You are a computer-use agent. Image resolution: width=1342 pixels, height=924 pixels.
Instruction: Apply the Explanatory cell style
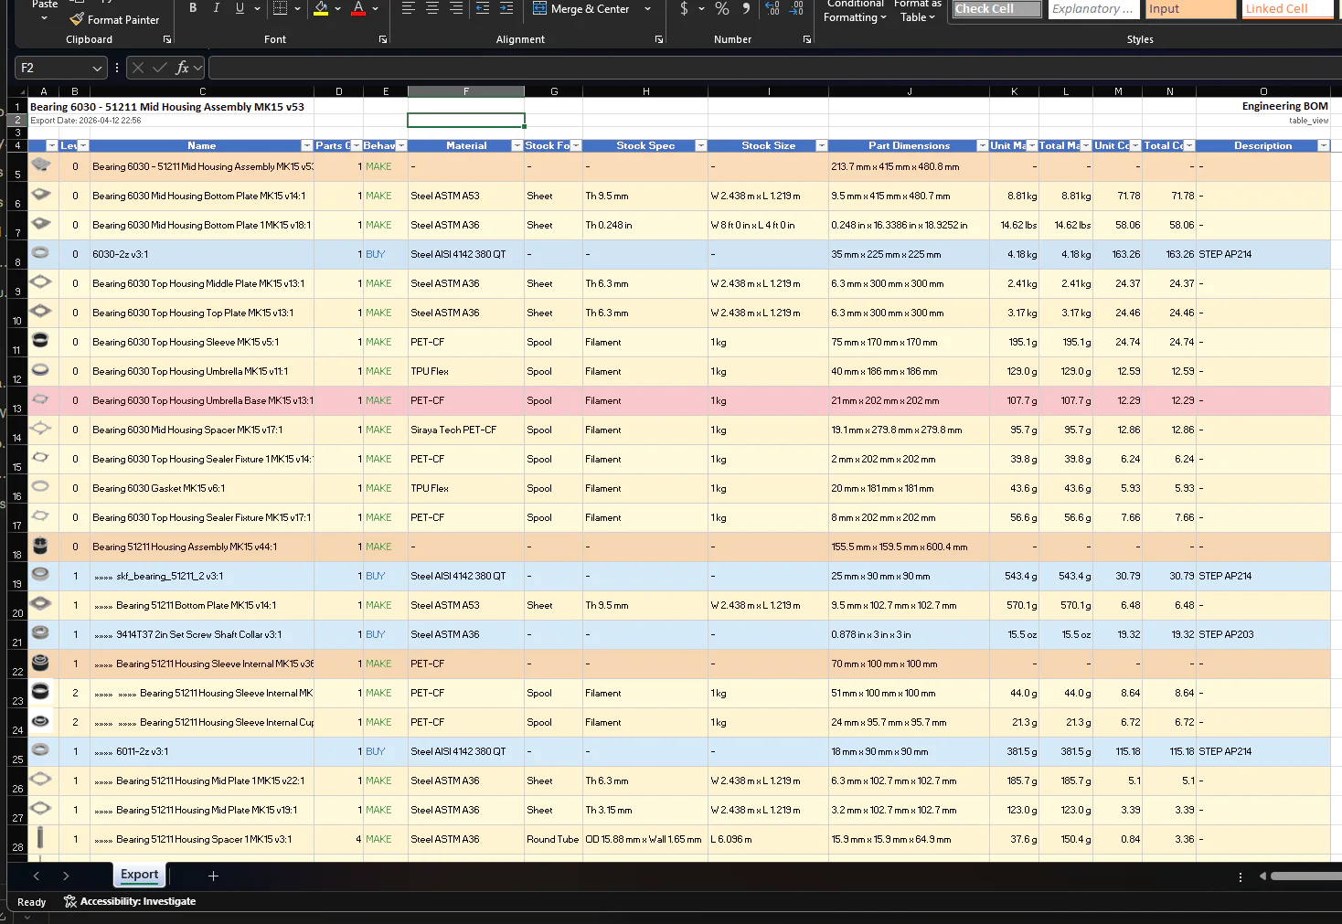tap(1092, 8)
